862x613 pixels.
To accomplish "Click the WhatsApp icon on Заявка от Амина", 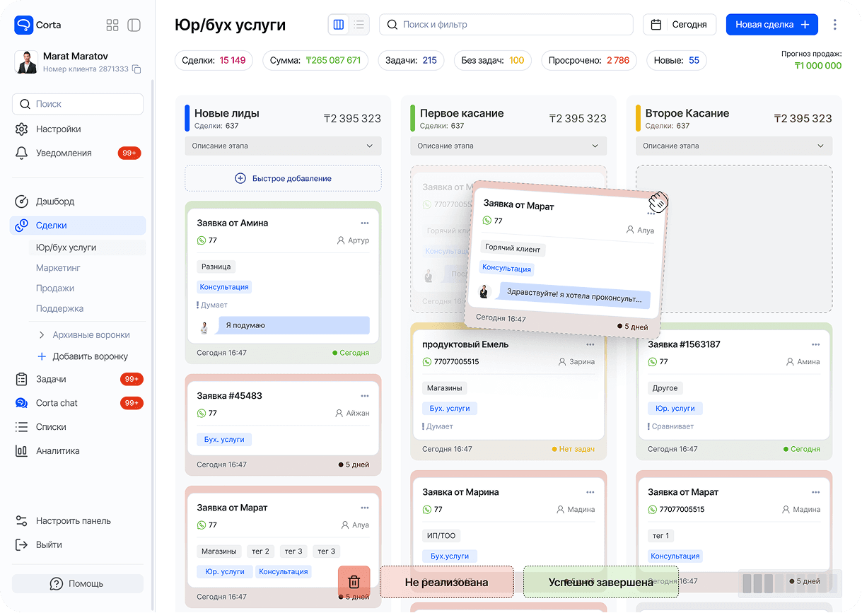I will click(x=203, y=240).
